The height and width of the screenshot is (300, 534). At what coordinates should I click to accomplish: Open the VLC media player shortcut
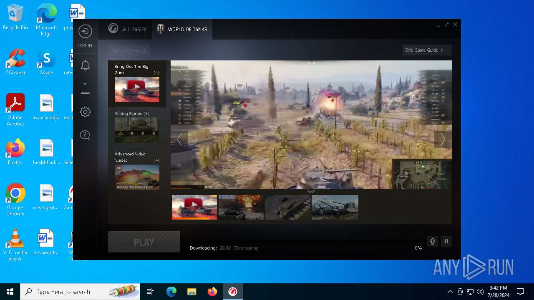15,245
